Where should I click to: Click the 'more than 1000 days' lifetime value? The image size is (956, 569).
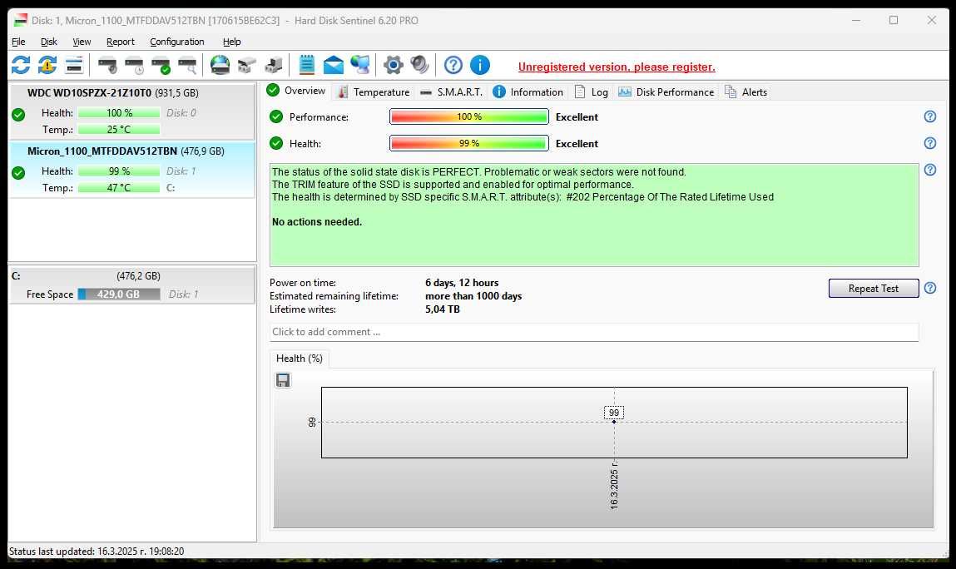(x=473, y=296)
